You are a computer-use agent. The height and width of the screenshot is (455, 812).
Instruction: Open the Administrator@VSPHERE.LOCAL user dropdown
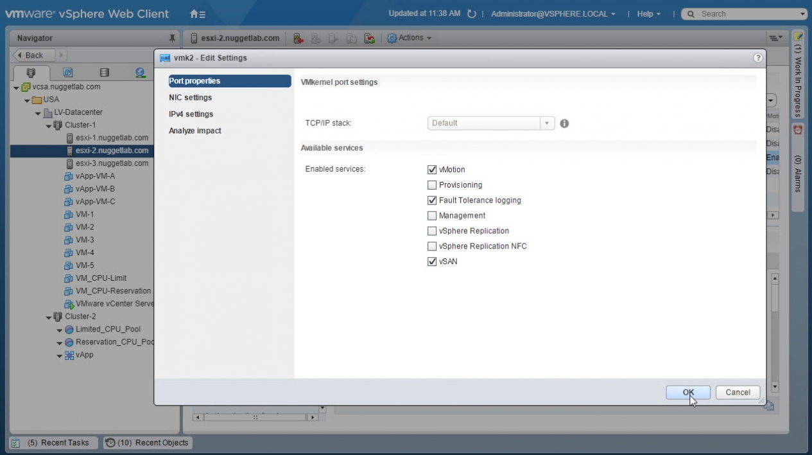pyautogui.click(x=553, y=14)
